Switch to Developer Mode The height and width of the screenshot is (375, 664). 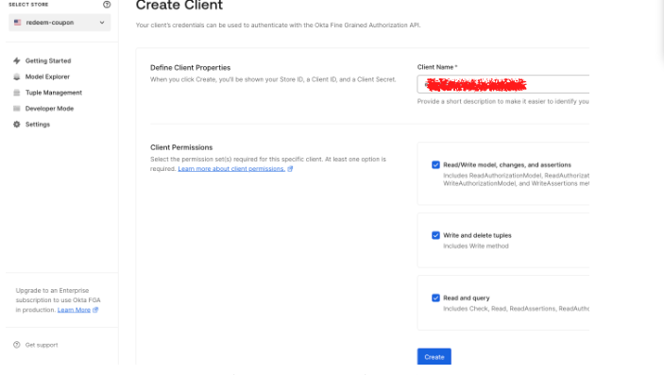point(49,109)
